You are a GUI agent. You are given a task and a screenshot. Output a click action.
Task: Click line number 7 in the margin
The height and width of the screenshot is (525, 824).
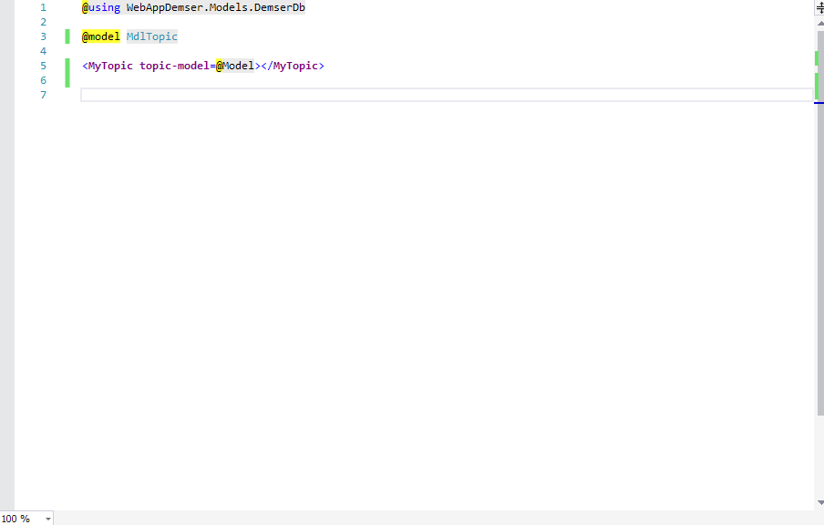pyautogui.click(x=43, y=95)
